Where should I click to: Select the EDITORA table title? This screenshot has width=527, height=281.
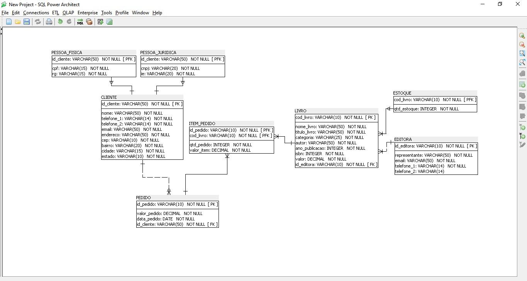[x=403, y=139]
